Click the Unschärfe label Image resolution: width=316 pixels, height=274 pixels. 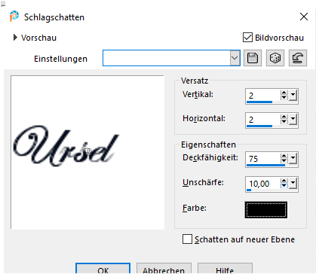(x=203, y=182)
